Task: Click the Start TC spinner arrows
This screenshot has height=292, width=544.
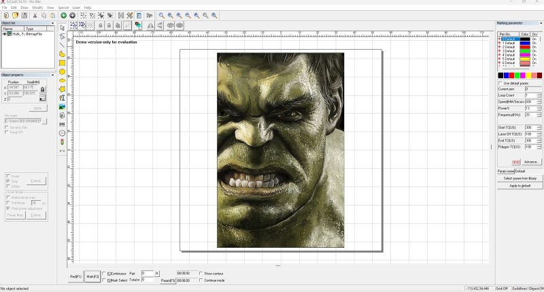Action: pyautogui.click(x=539, y=127)
